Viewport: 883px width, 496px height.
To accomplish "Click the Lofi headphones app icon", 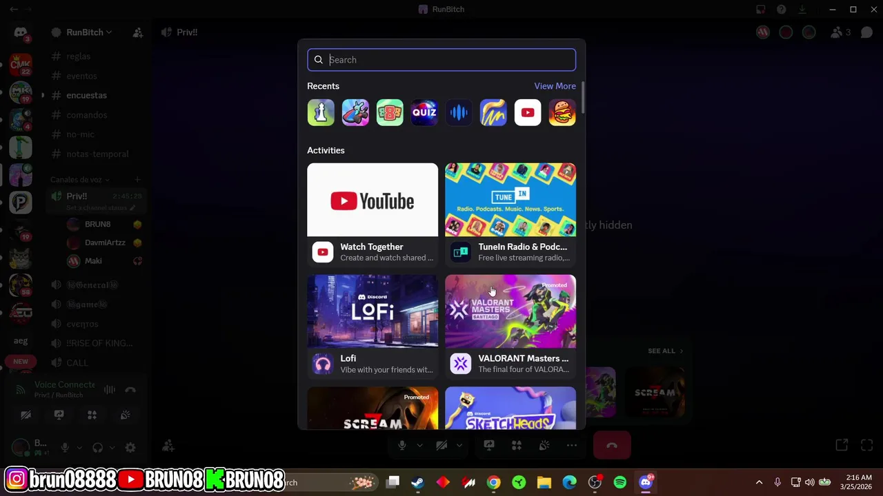I will 322,364.
